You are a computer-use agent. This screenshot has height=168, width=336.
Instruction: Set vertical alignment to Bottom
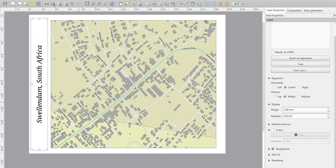click(x=299, y=96)
